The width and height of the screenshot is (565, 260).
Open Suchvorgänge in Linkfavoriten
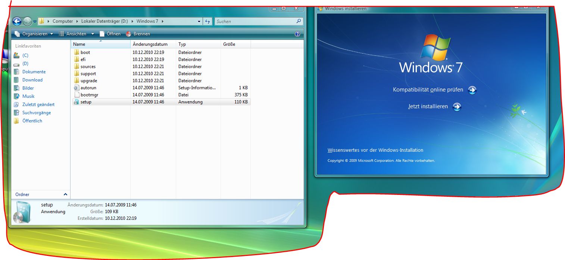point(37,113)
